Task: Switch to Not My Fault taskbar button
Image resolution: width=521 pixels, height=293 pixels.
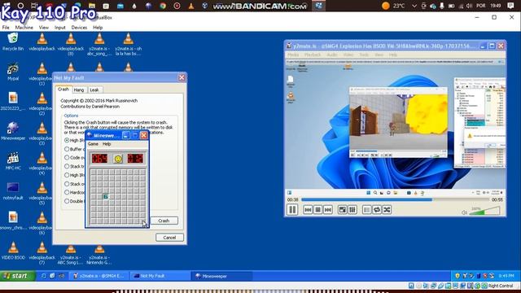Action: point(160,276)
